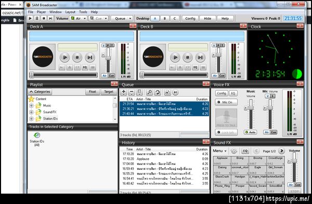Open the EQ on Deck A
This screenshot has height=204, width=312.
pos(85,67)
